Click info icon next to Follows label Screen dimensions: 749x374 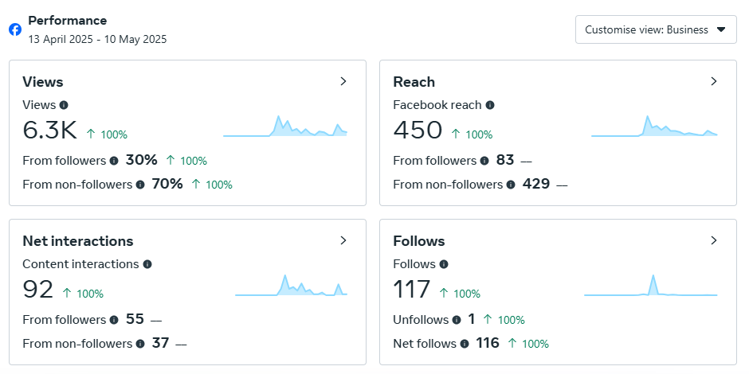point(444,264)
